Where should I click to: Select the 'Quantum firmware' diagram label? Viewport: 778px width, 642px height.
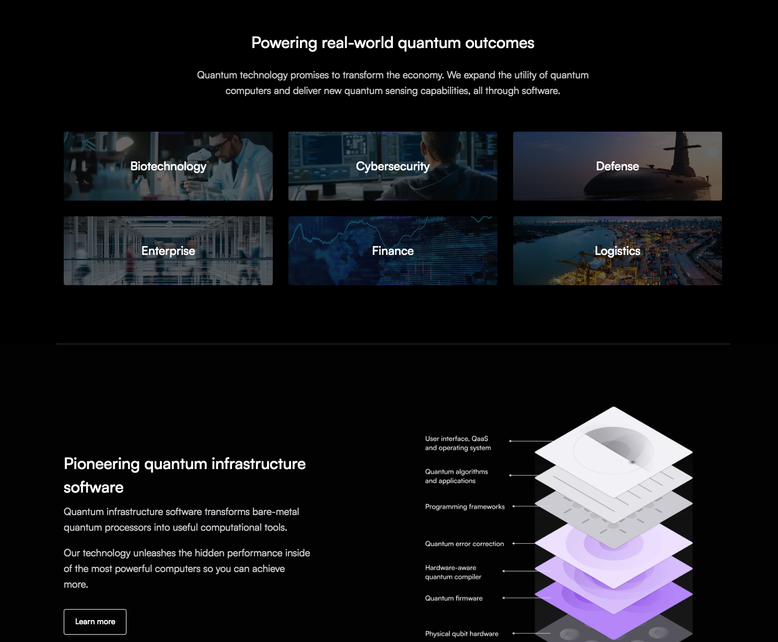(454, 598)
